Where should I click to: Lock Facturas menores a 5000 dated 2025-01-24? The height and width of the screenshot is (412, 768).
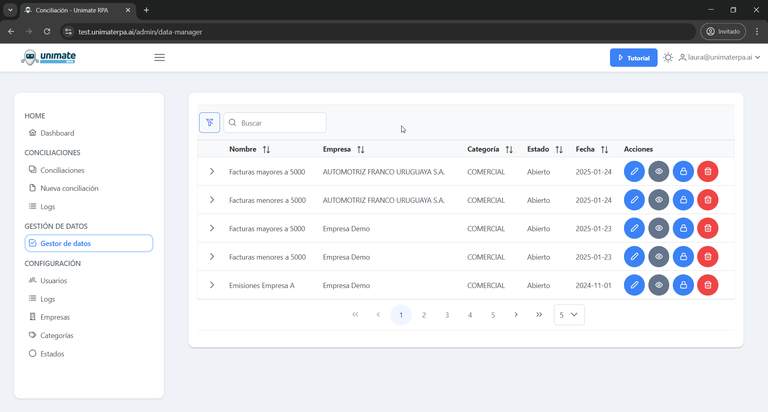pyautogui.click(x=683, y=200)
